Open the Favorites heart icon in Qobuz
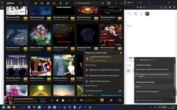177x110 pixels. click(54, 3)
